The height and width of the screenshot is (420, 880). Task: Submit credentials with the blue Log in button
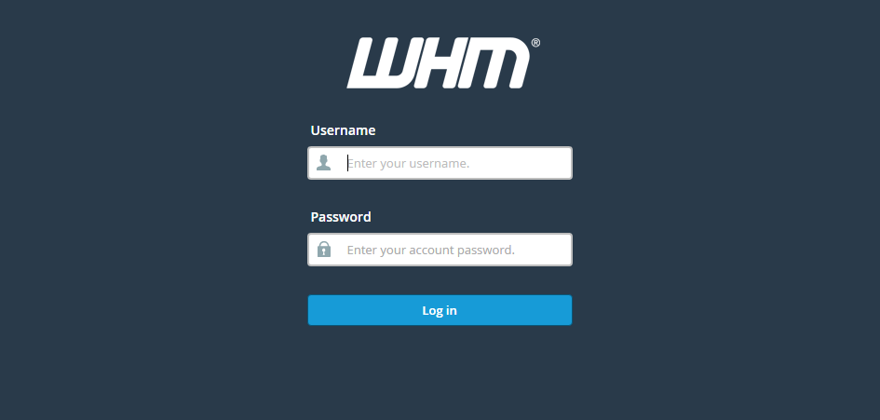tap(440, 310)
